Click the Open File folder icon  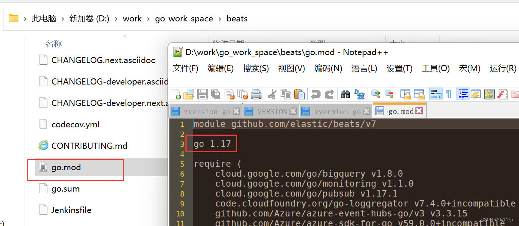188,94
